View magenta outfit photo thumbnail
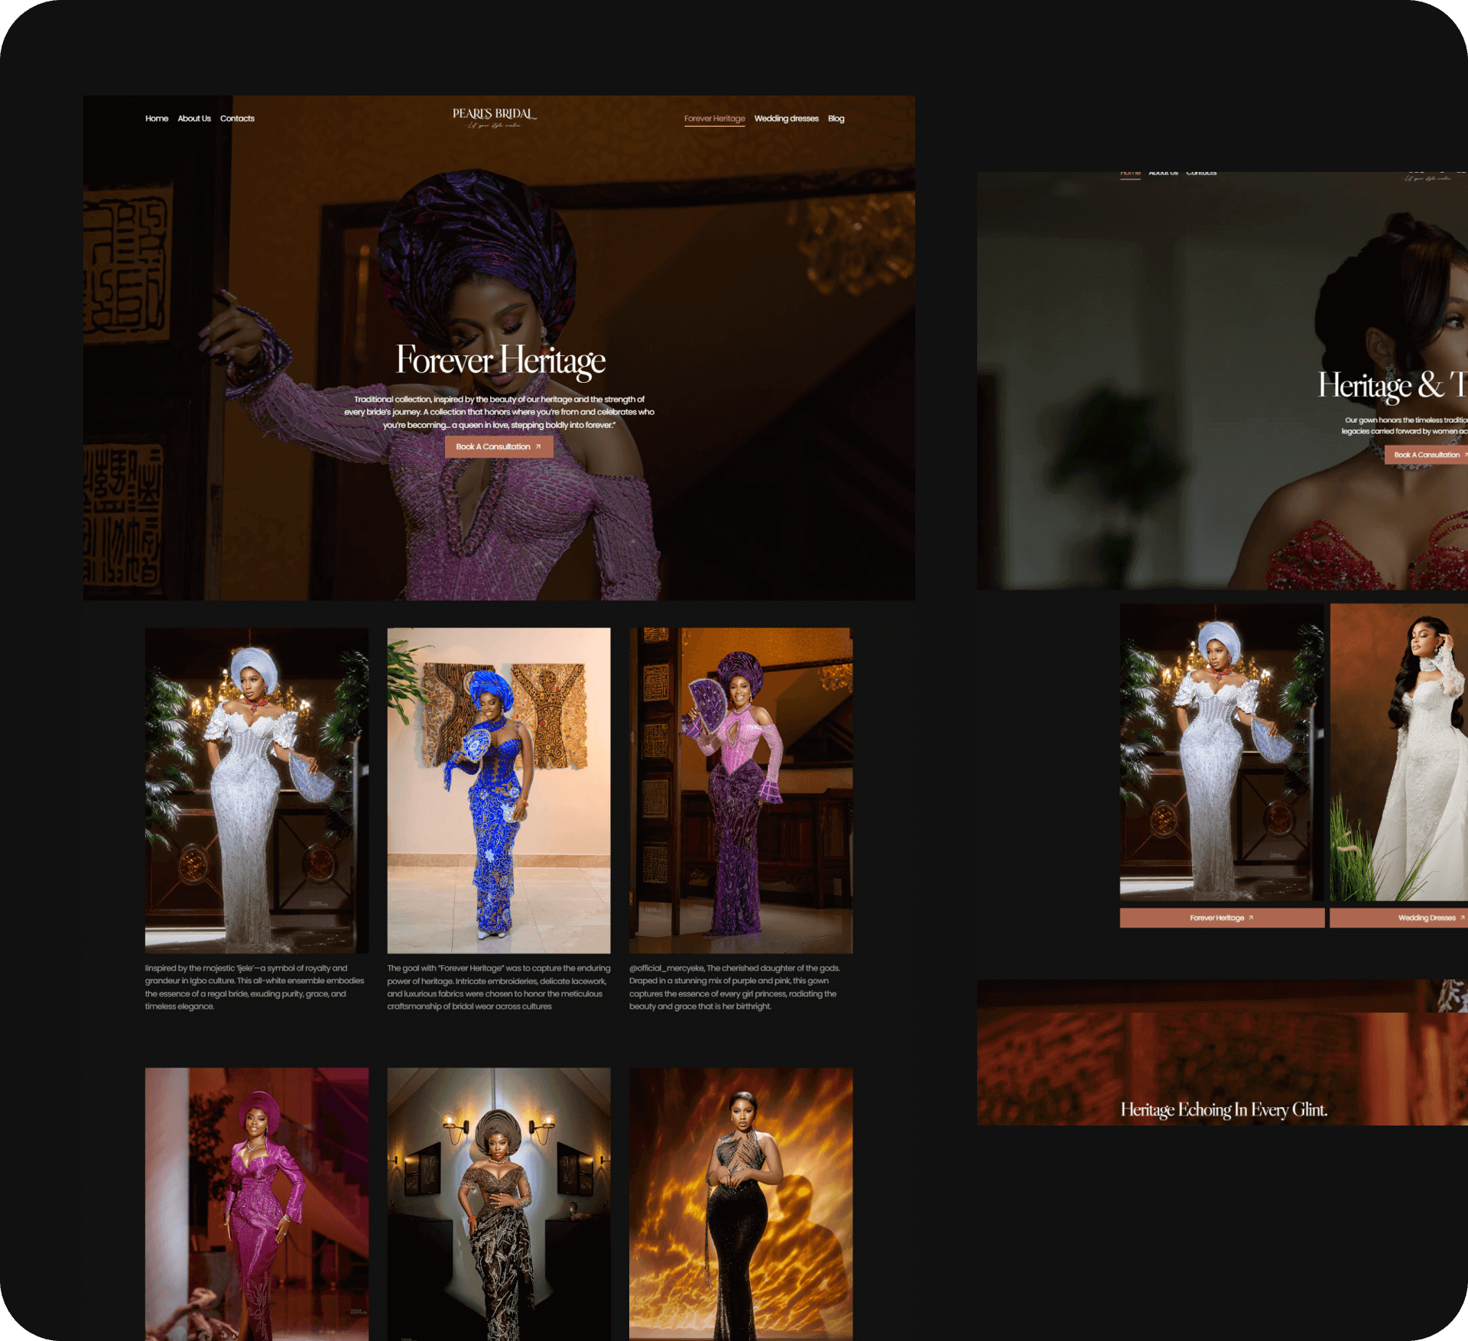Screen dimensions: 1468x1341 pos(257,1203)
